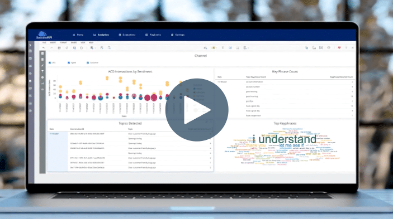Image resolution: width=393 pixels, height=219 pixels.
Task: Open the Playbooks navigation item
Action: point(153,35)
